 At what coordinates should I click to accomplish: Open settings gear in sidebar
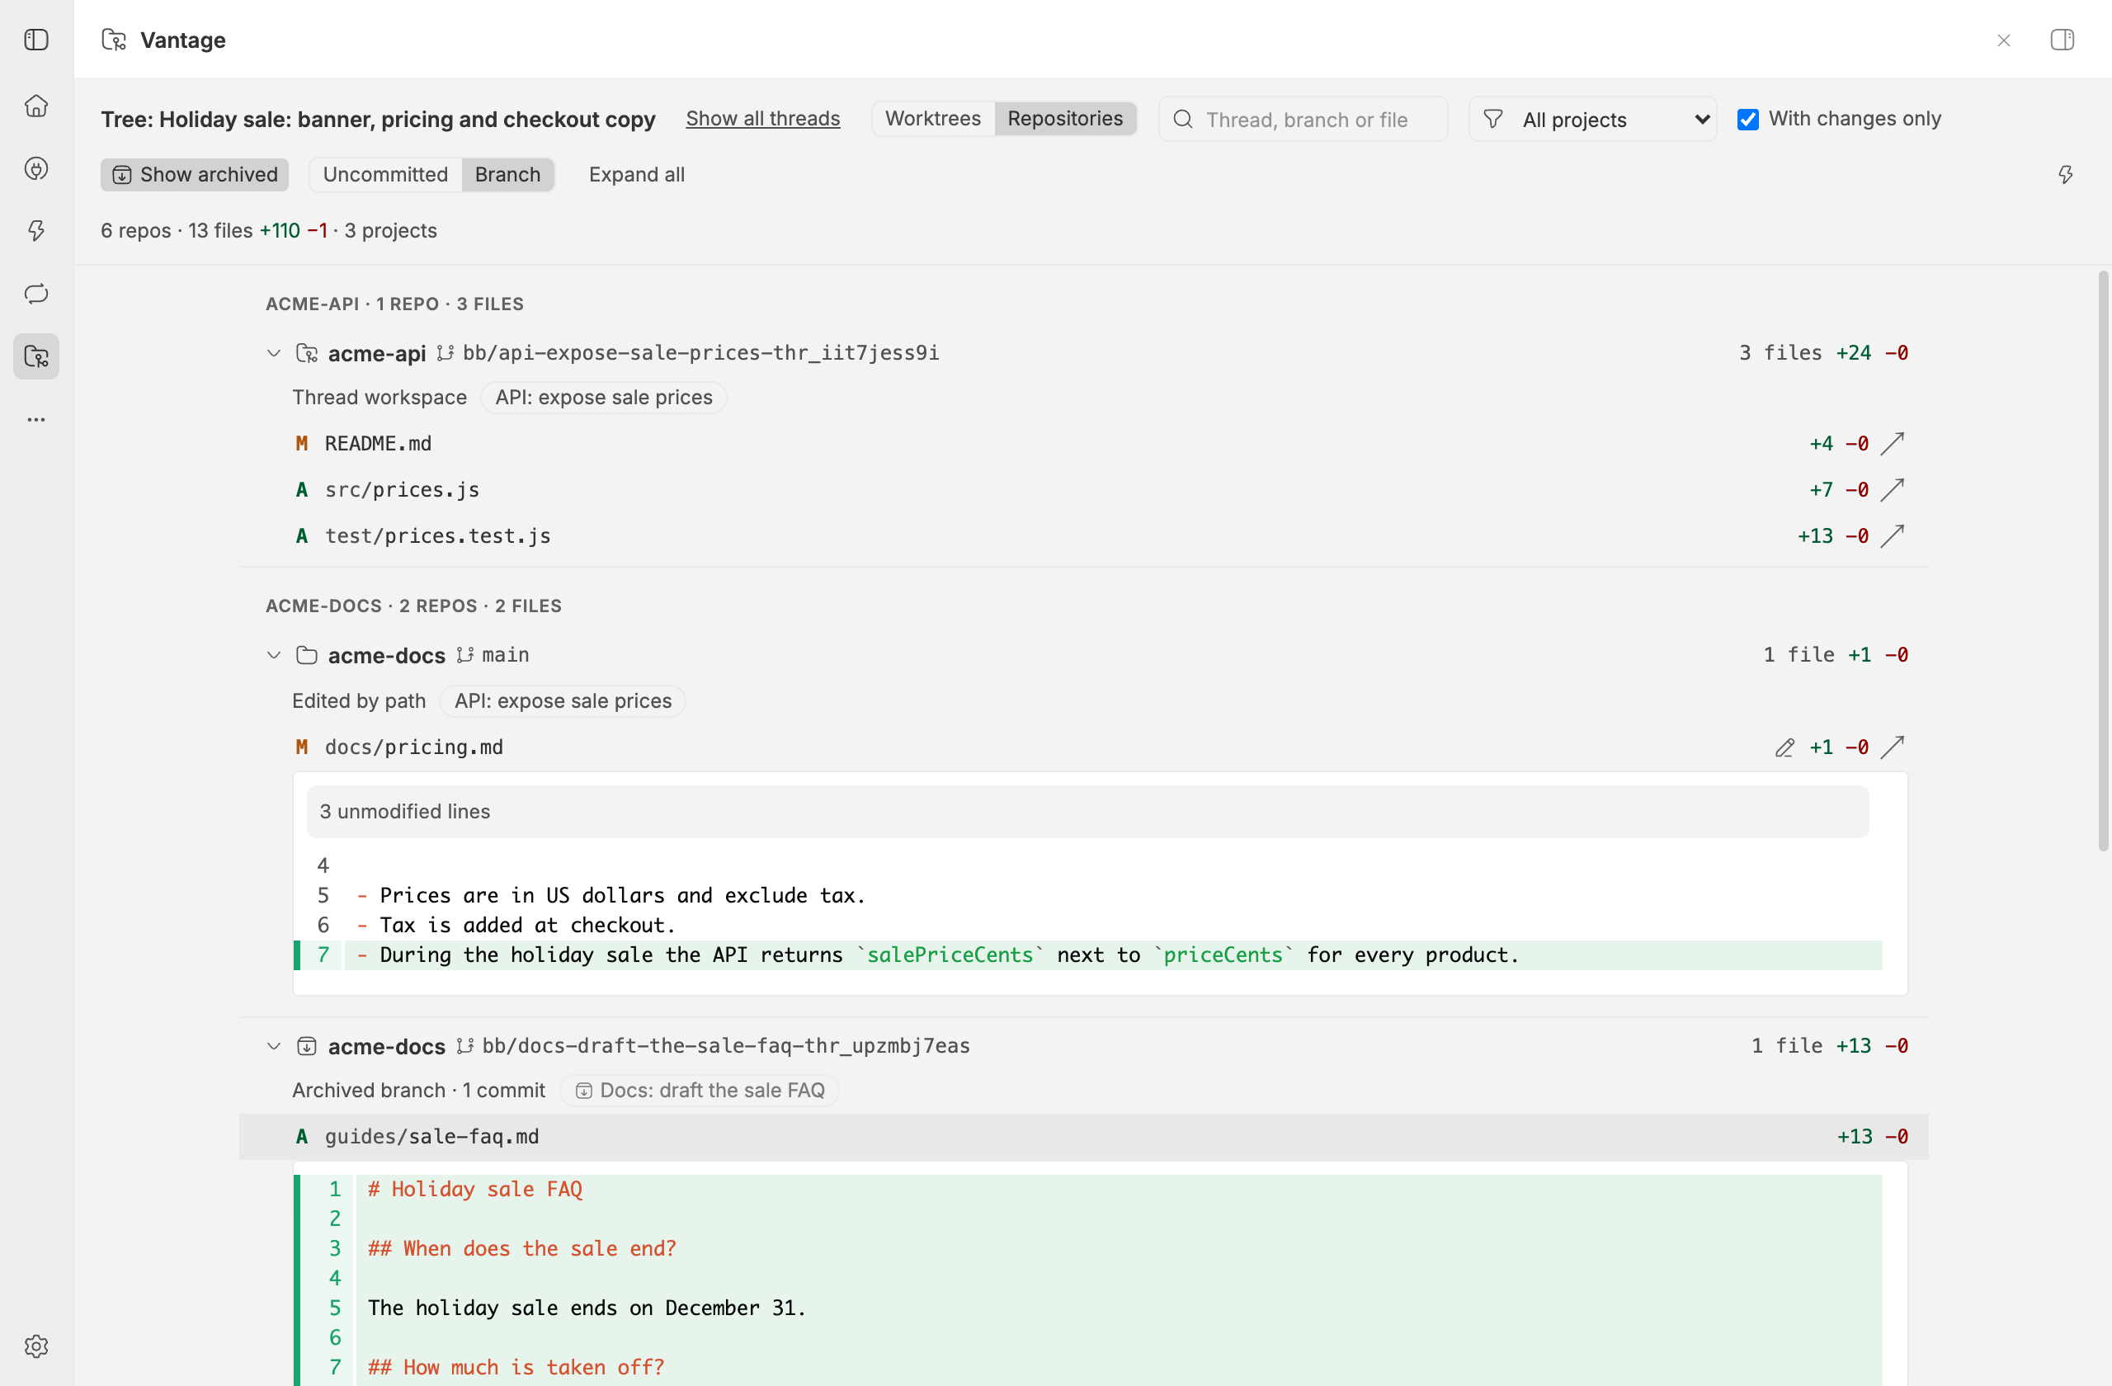coord(36,1346)
